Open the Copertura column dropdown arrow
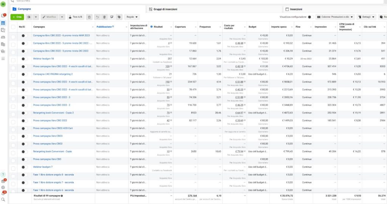387x204 pixels. pos(195,27)
